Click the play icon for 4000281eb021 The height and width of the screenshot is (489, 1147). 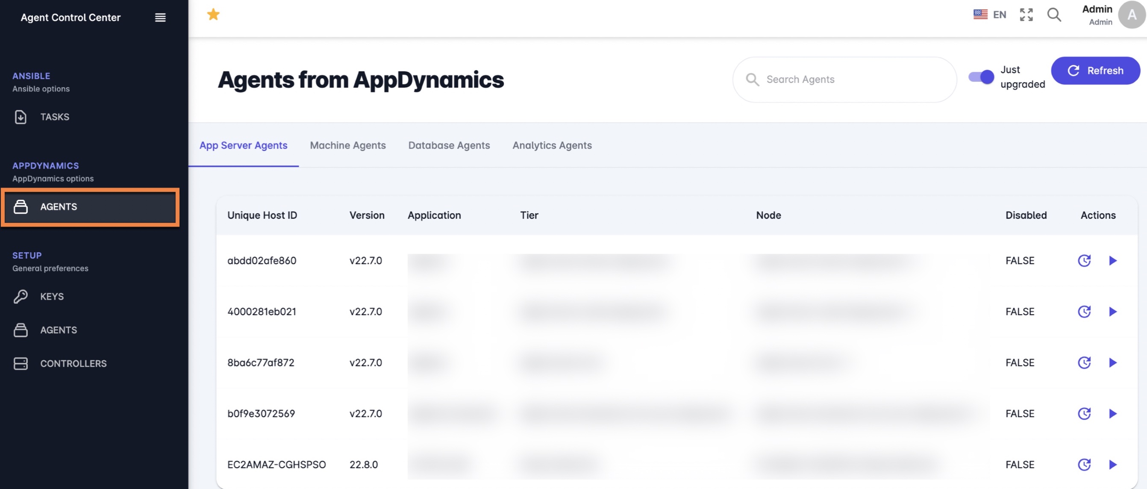(1112, 311)
